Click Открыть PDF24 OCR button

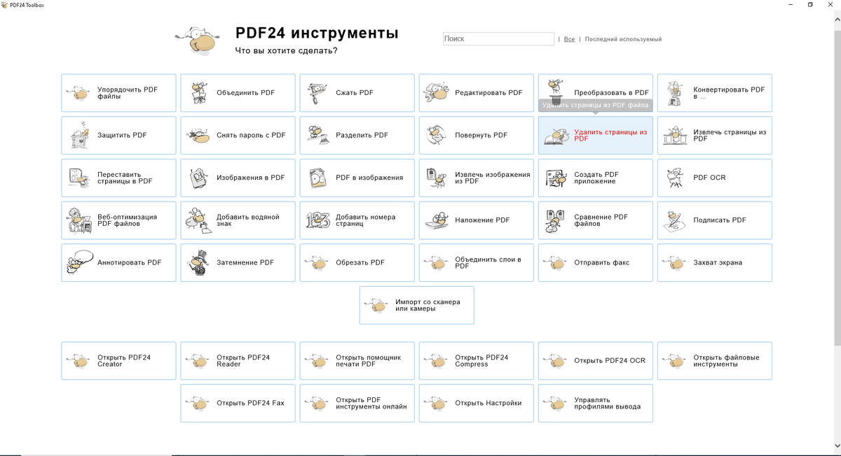(x=595, y=361)
